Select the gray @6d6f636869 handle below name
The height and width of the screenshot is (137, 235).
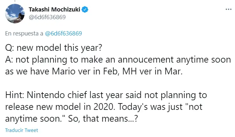pos(47,17)
